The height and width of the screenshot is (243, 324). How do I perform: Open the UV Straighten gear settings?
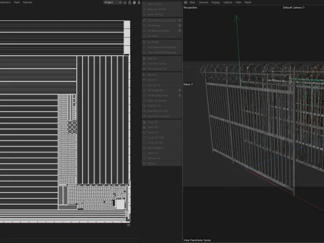pyautogui.click(x=180, y=90)
